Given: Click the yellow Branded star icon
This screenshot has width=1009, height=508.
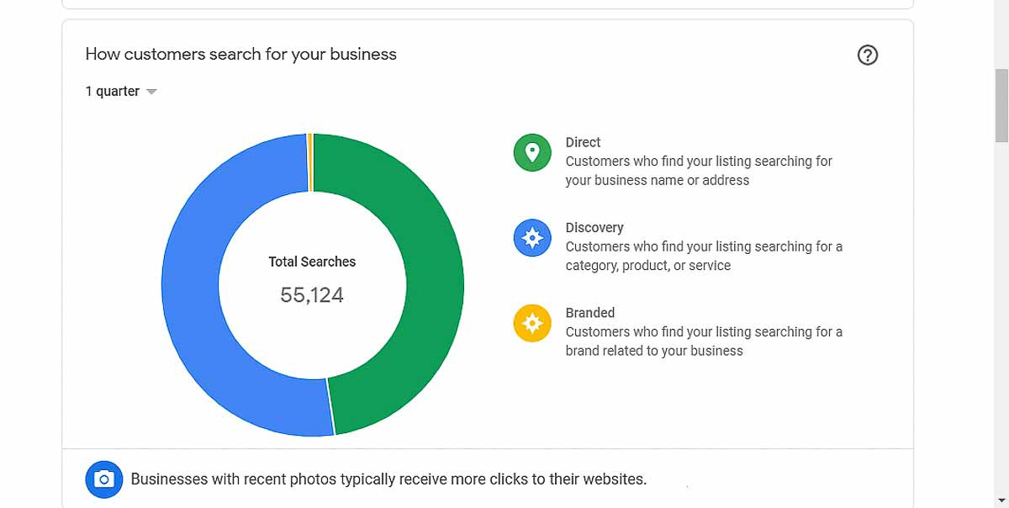Looking at the screenshot, I should 532,323.
